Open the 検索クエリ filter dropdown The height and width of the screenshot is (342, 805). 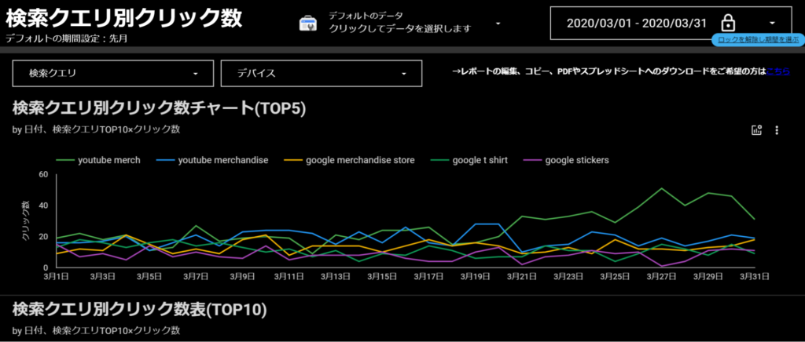(113, 73)
